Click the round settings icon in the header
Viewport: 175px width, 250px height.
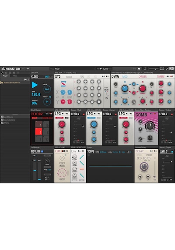[x=167, y=69]
